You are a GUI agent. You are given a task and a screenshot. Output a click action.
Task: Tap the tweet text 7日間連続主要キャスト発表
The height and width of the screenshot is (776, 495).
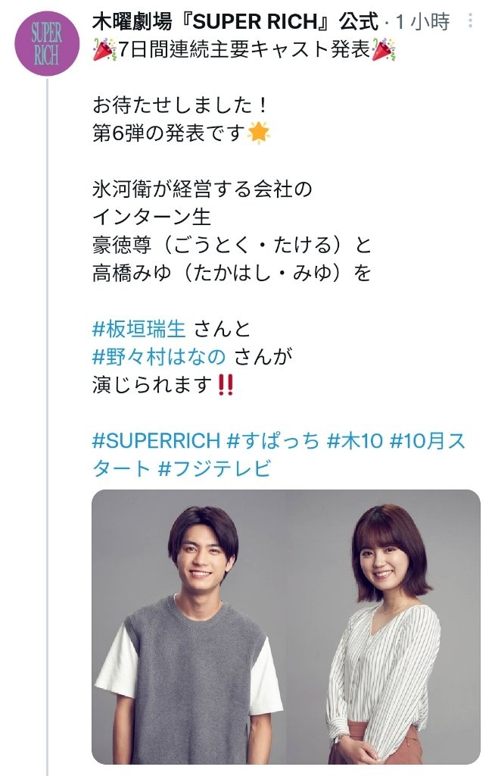pyautogui.click(x=244, y=49)
